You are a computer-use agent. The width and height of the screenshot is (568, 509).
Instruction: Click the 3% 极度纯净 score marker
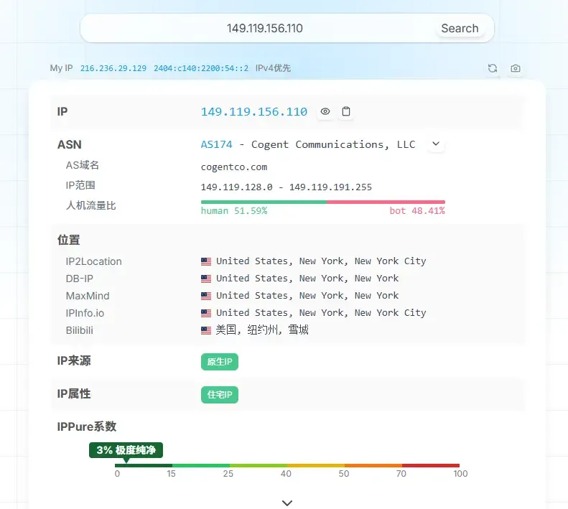pos(126,450)
